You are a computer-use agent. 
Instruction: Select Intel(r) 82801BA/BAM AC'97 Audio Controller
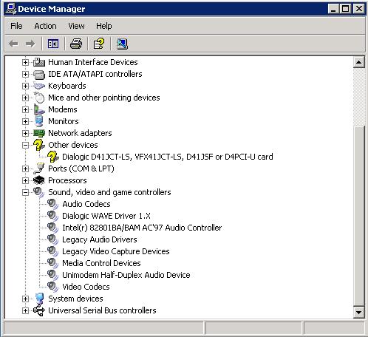(x=142, y=228)
